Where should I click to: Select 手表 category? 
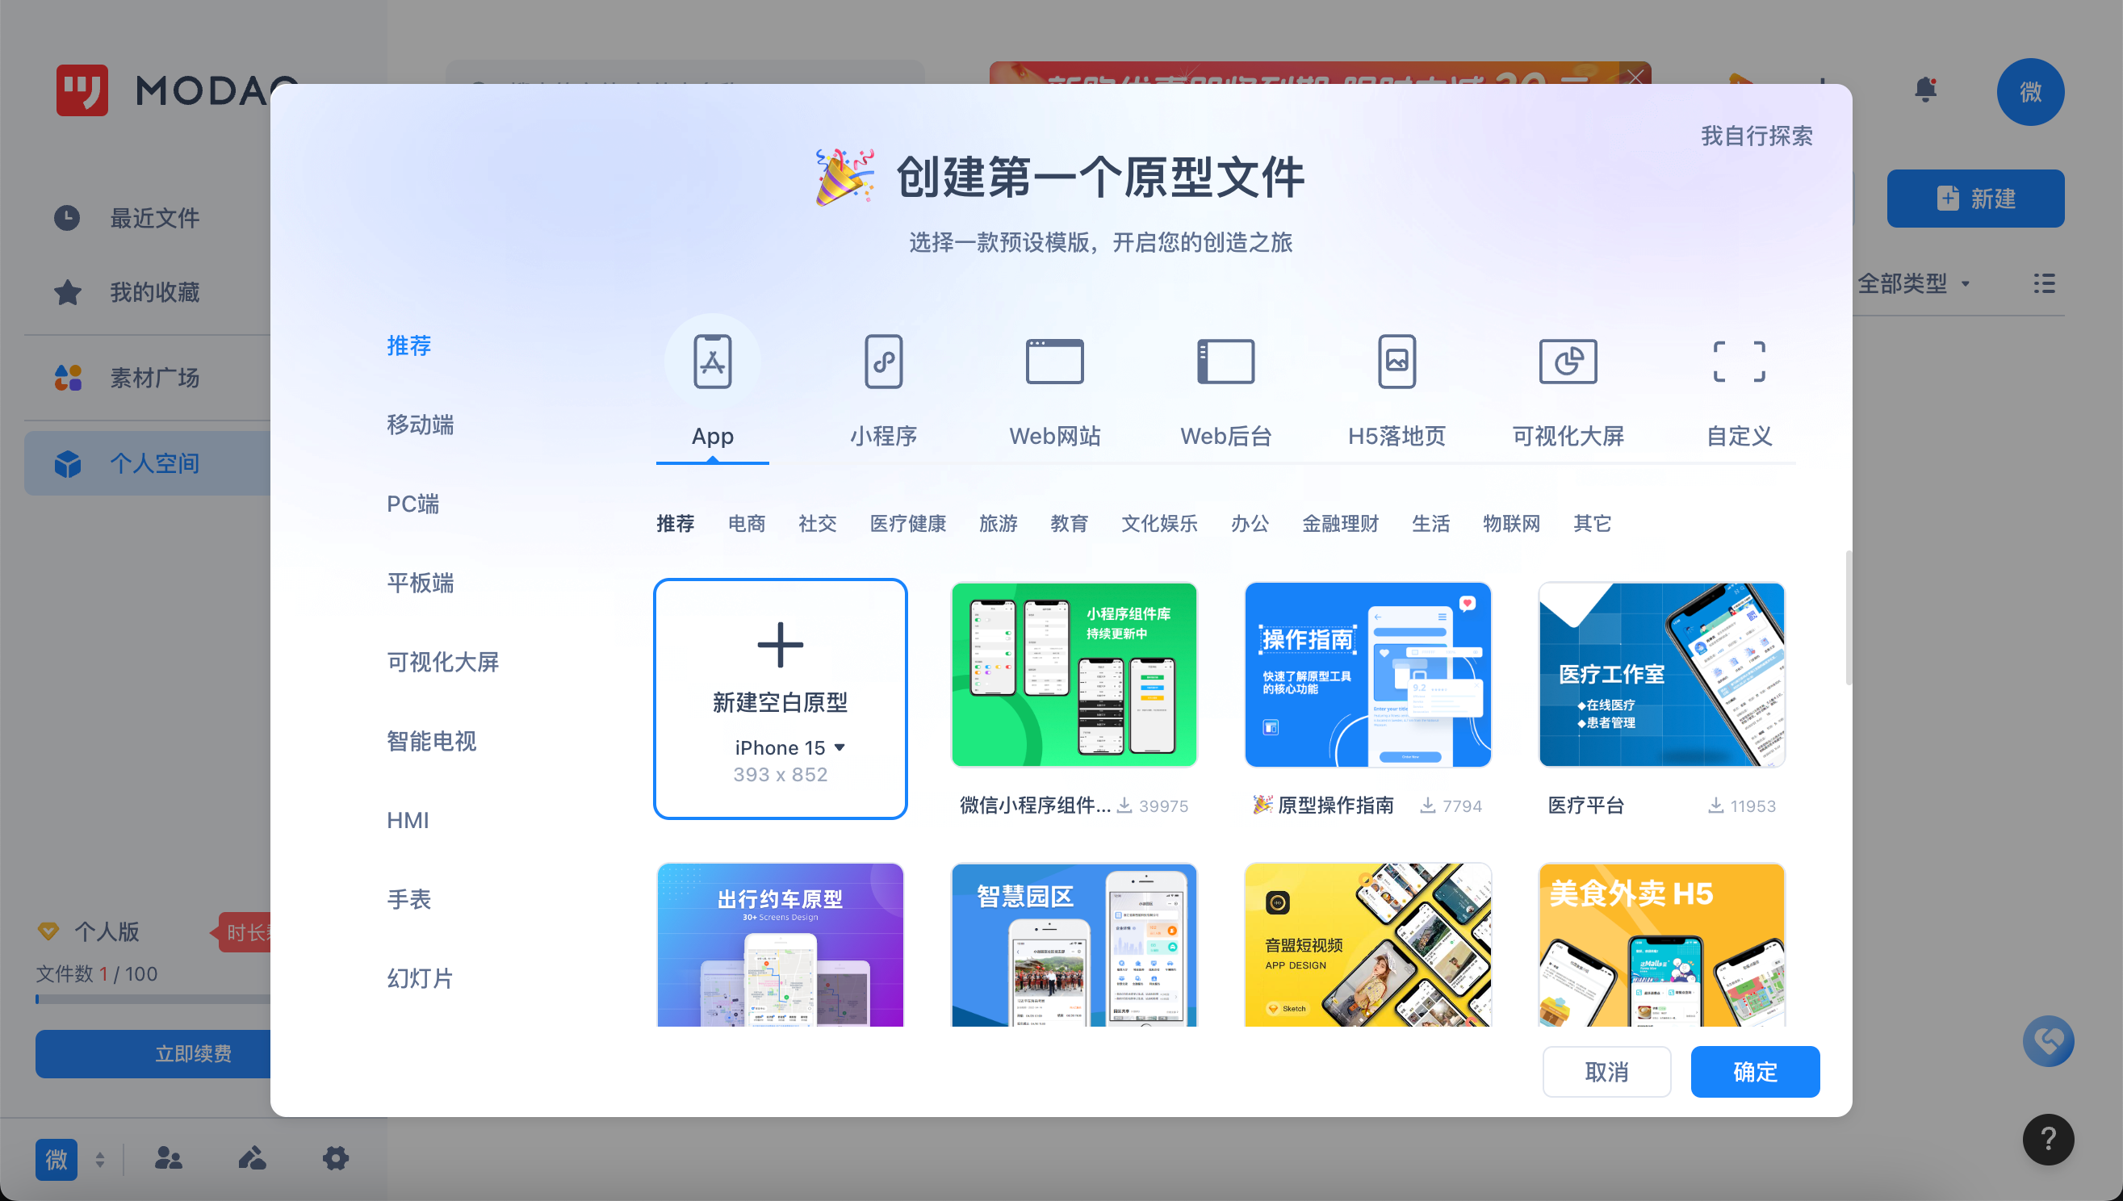pyautogui.click(x=409, y=899)
